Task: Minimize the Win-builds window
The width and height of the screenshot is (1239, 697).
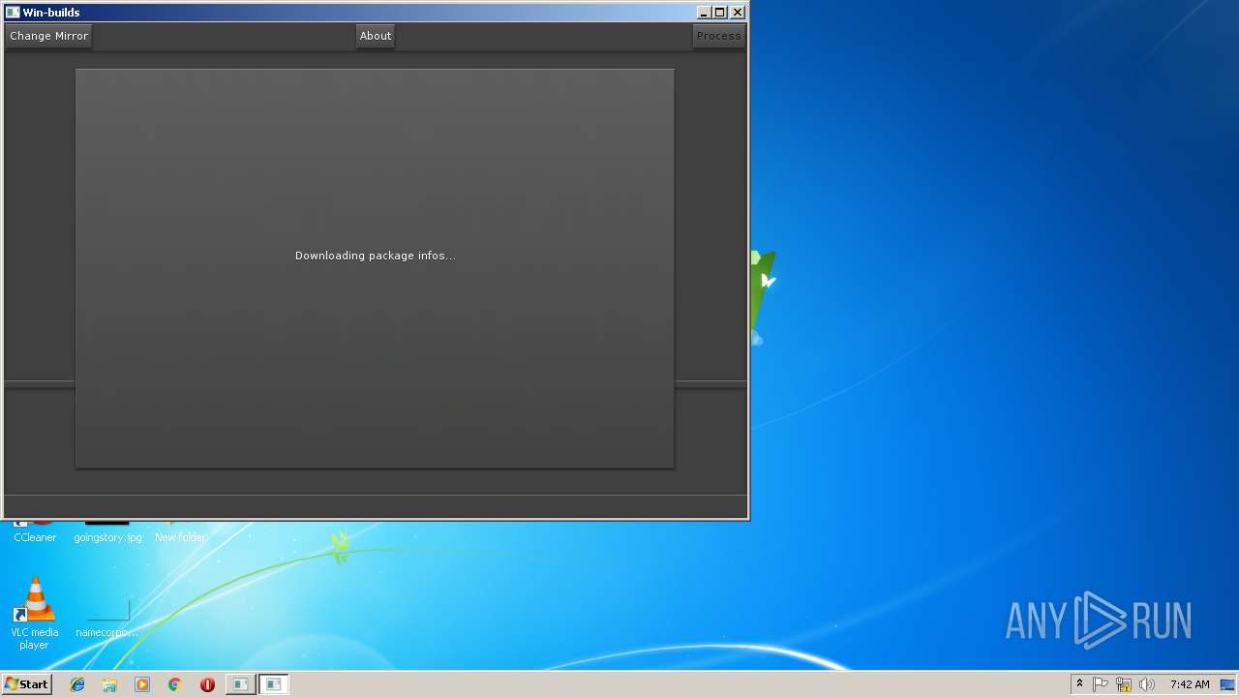Action: (704, 13)
